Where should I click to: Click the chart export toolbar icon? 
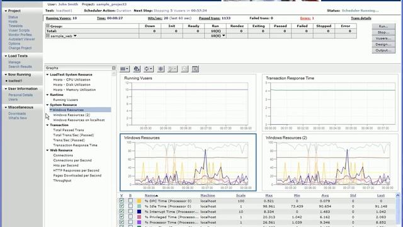coord(137,69)
